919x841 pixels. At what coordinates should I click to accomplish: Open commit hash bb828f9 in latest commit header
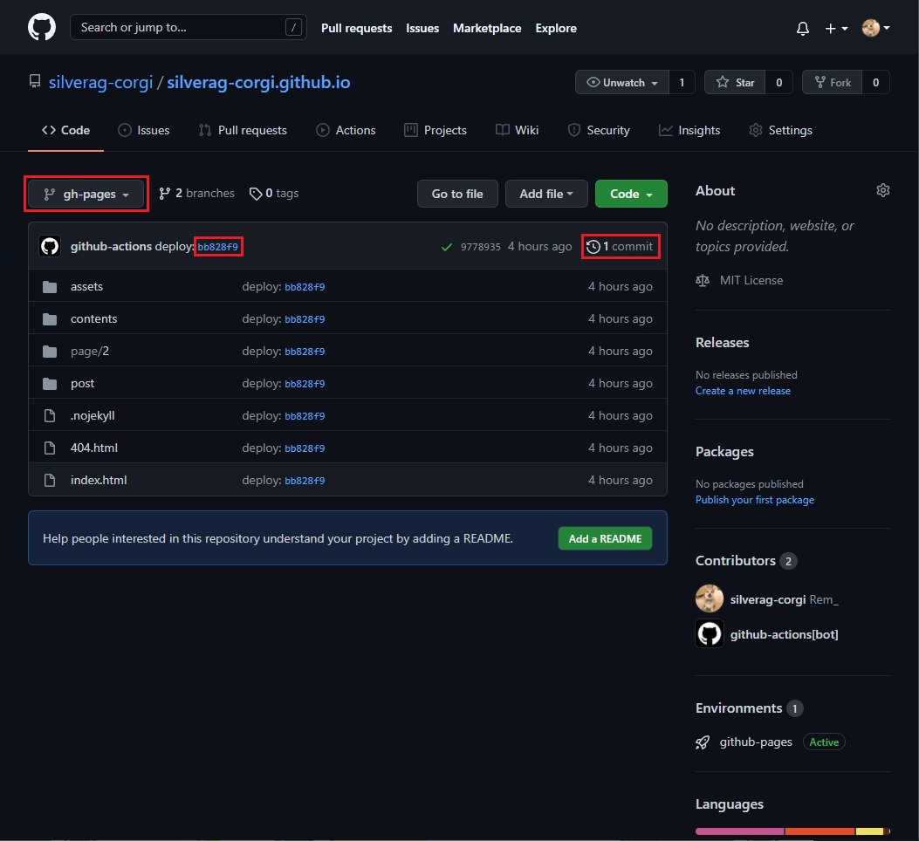[218, 247]
